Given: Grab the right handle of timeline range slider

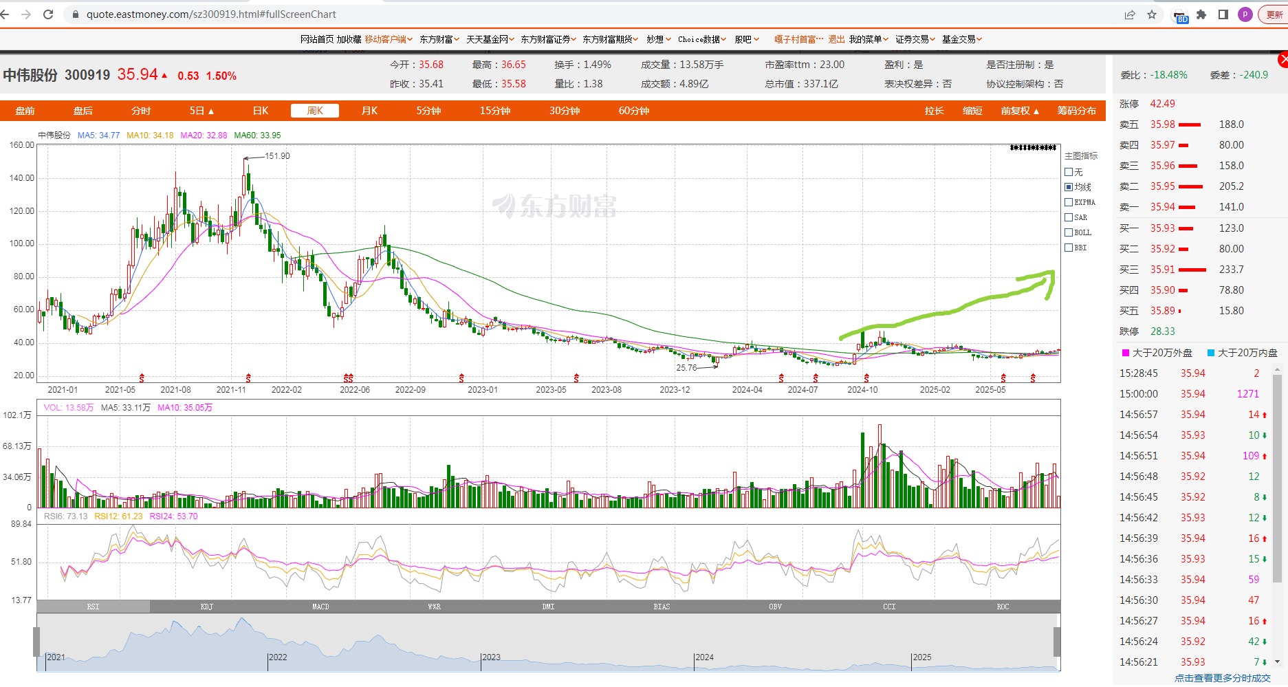Looking at the screenshot, I should tap(1057, 642).
